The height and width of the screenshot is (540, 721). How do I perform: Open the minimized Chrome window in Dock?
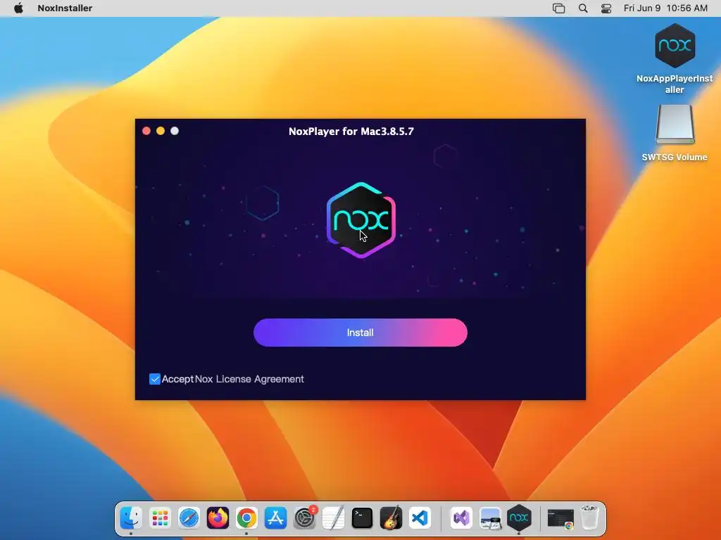click(x=560, y=519)
